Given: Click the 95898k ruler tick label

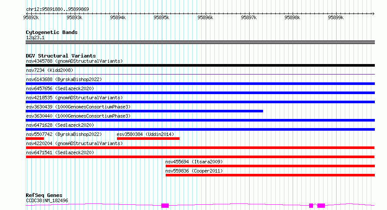Looking at the screenshot, I should tap(292, 17).
